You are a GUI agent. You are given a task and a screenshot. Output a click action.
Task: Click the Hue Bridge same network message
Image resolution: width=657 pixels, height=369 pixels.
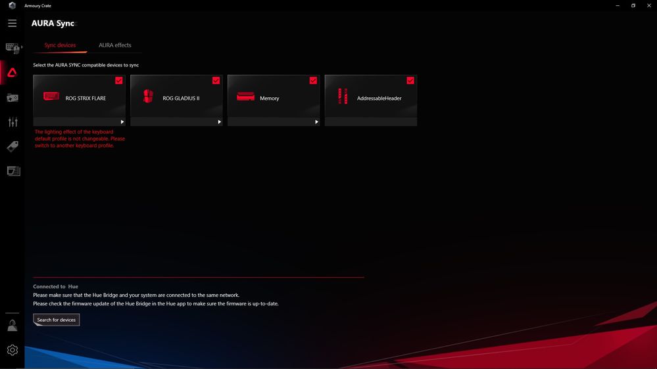coord(136,295)
